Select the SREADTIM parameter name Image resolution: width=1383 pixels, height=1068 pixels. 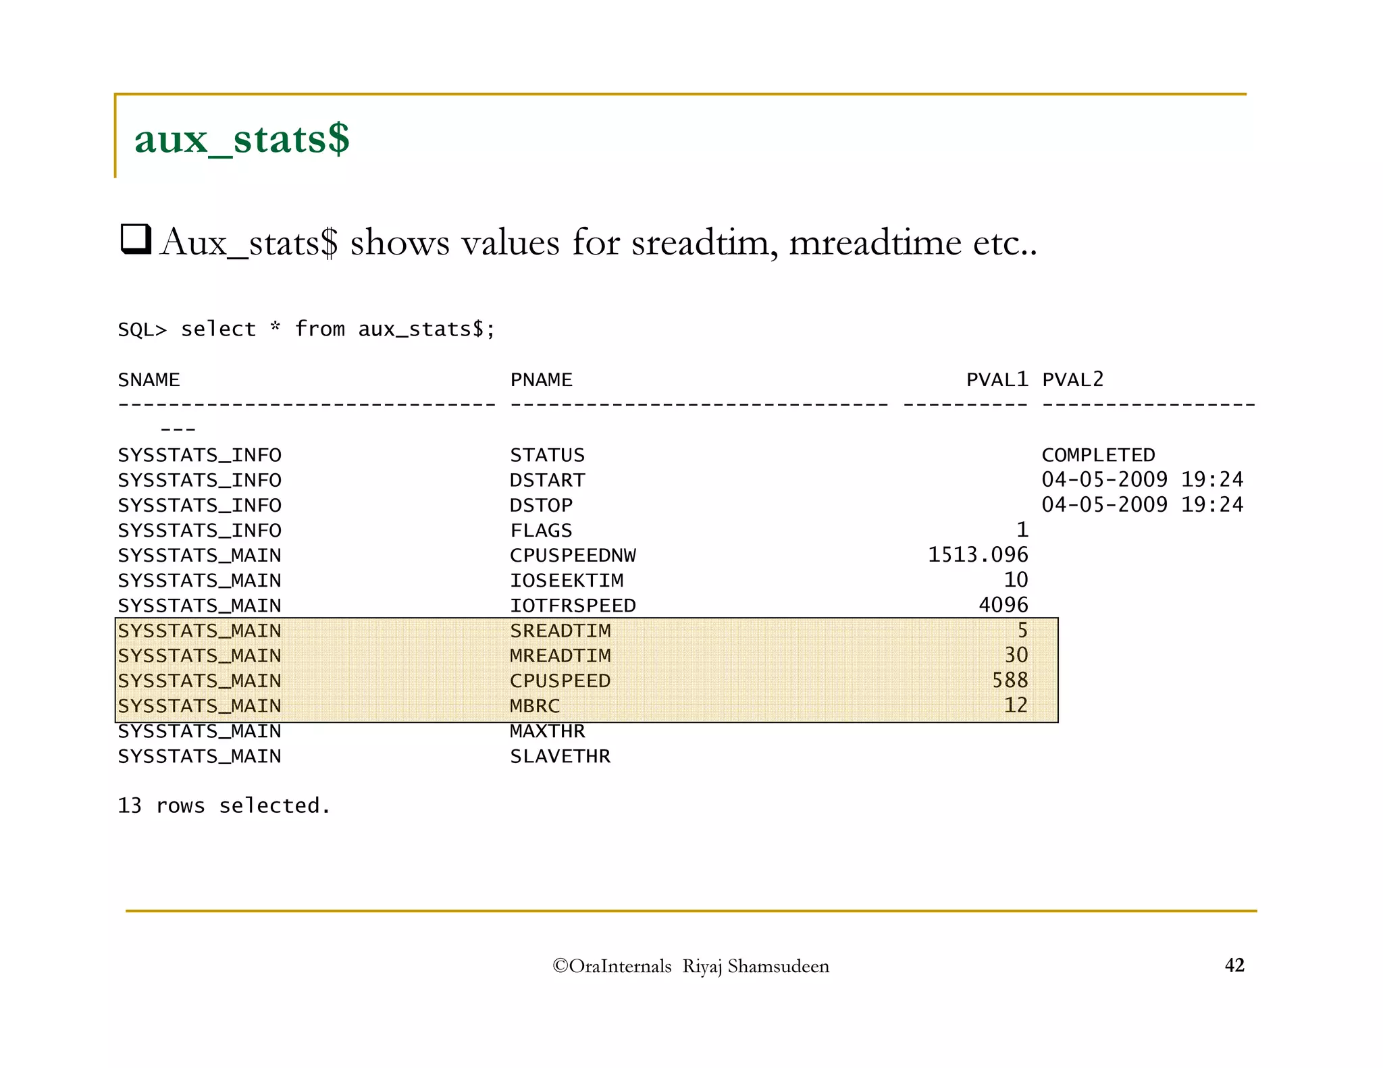pyautogui.click(x=560, y=631)
